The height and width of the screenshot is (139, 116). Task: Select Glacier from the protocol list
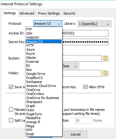click(x=44, y=58)
